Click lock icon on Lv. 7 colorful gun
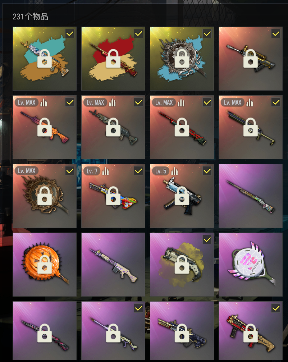The width and height of the screenshot is (288, 362). [113, 196]
